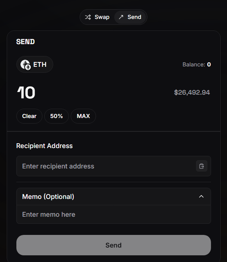
Task: Select the Send tab
Action: pyautogui.click(x=130, y=17)
